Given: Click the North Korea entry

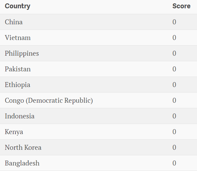Looking at the screenshot, I should (23, 147).
